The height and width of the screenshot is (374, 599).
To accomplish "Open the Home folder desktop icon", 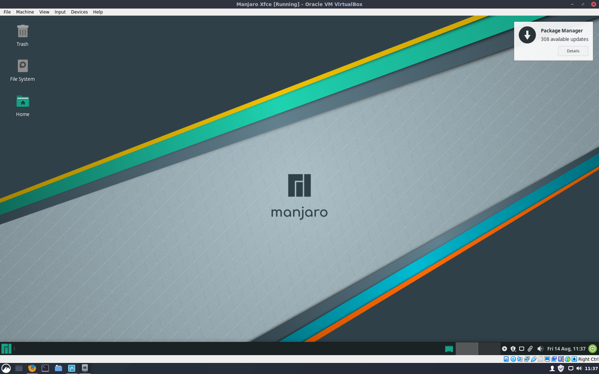I will tap(22, 106).
